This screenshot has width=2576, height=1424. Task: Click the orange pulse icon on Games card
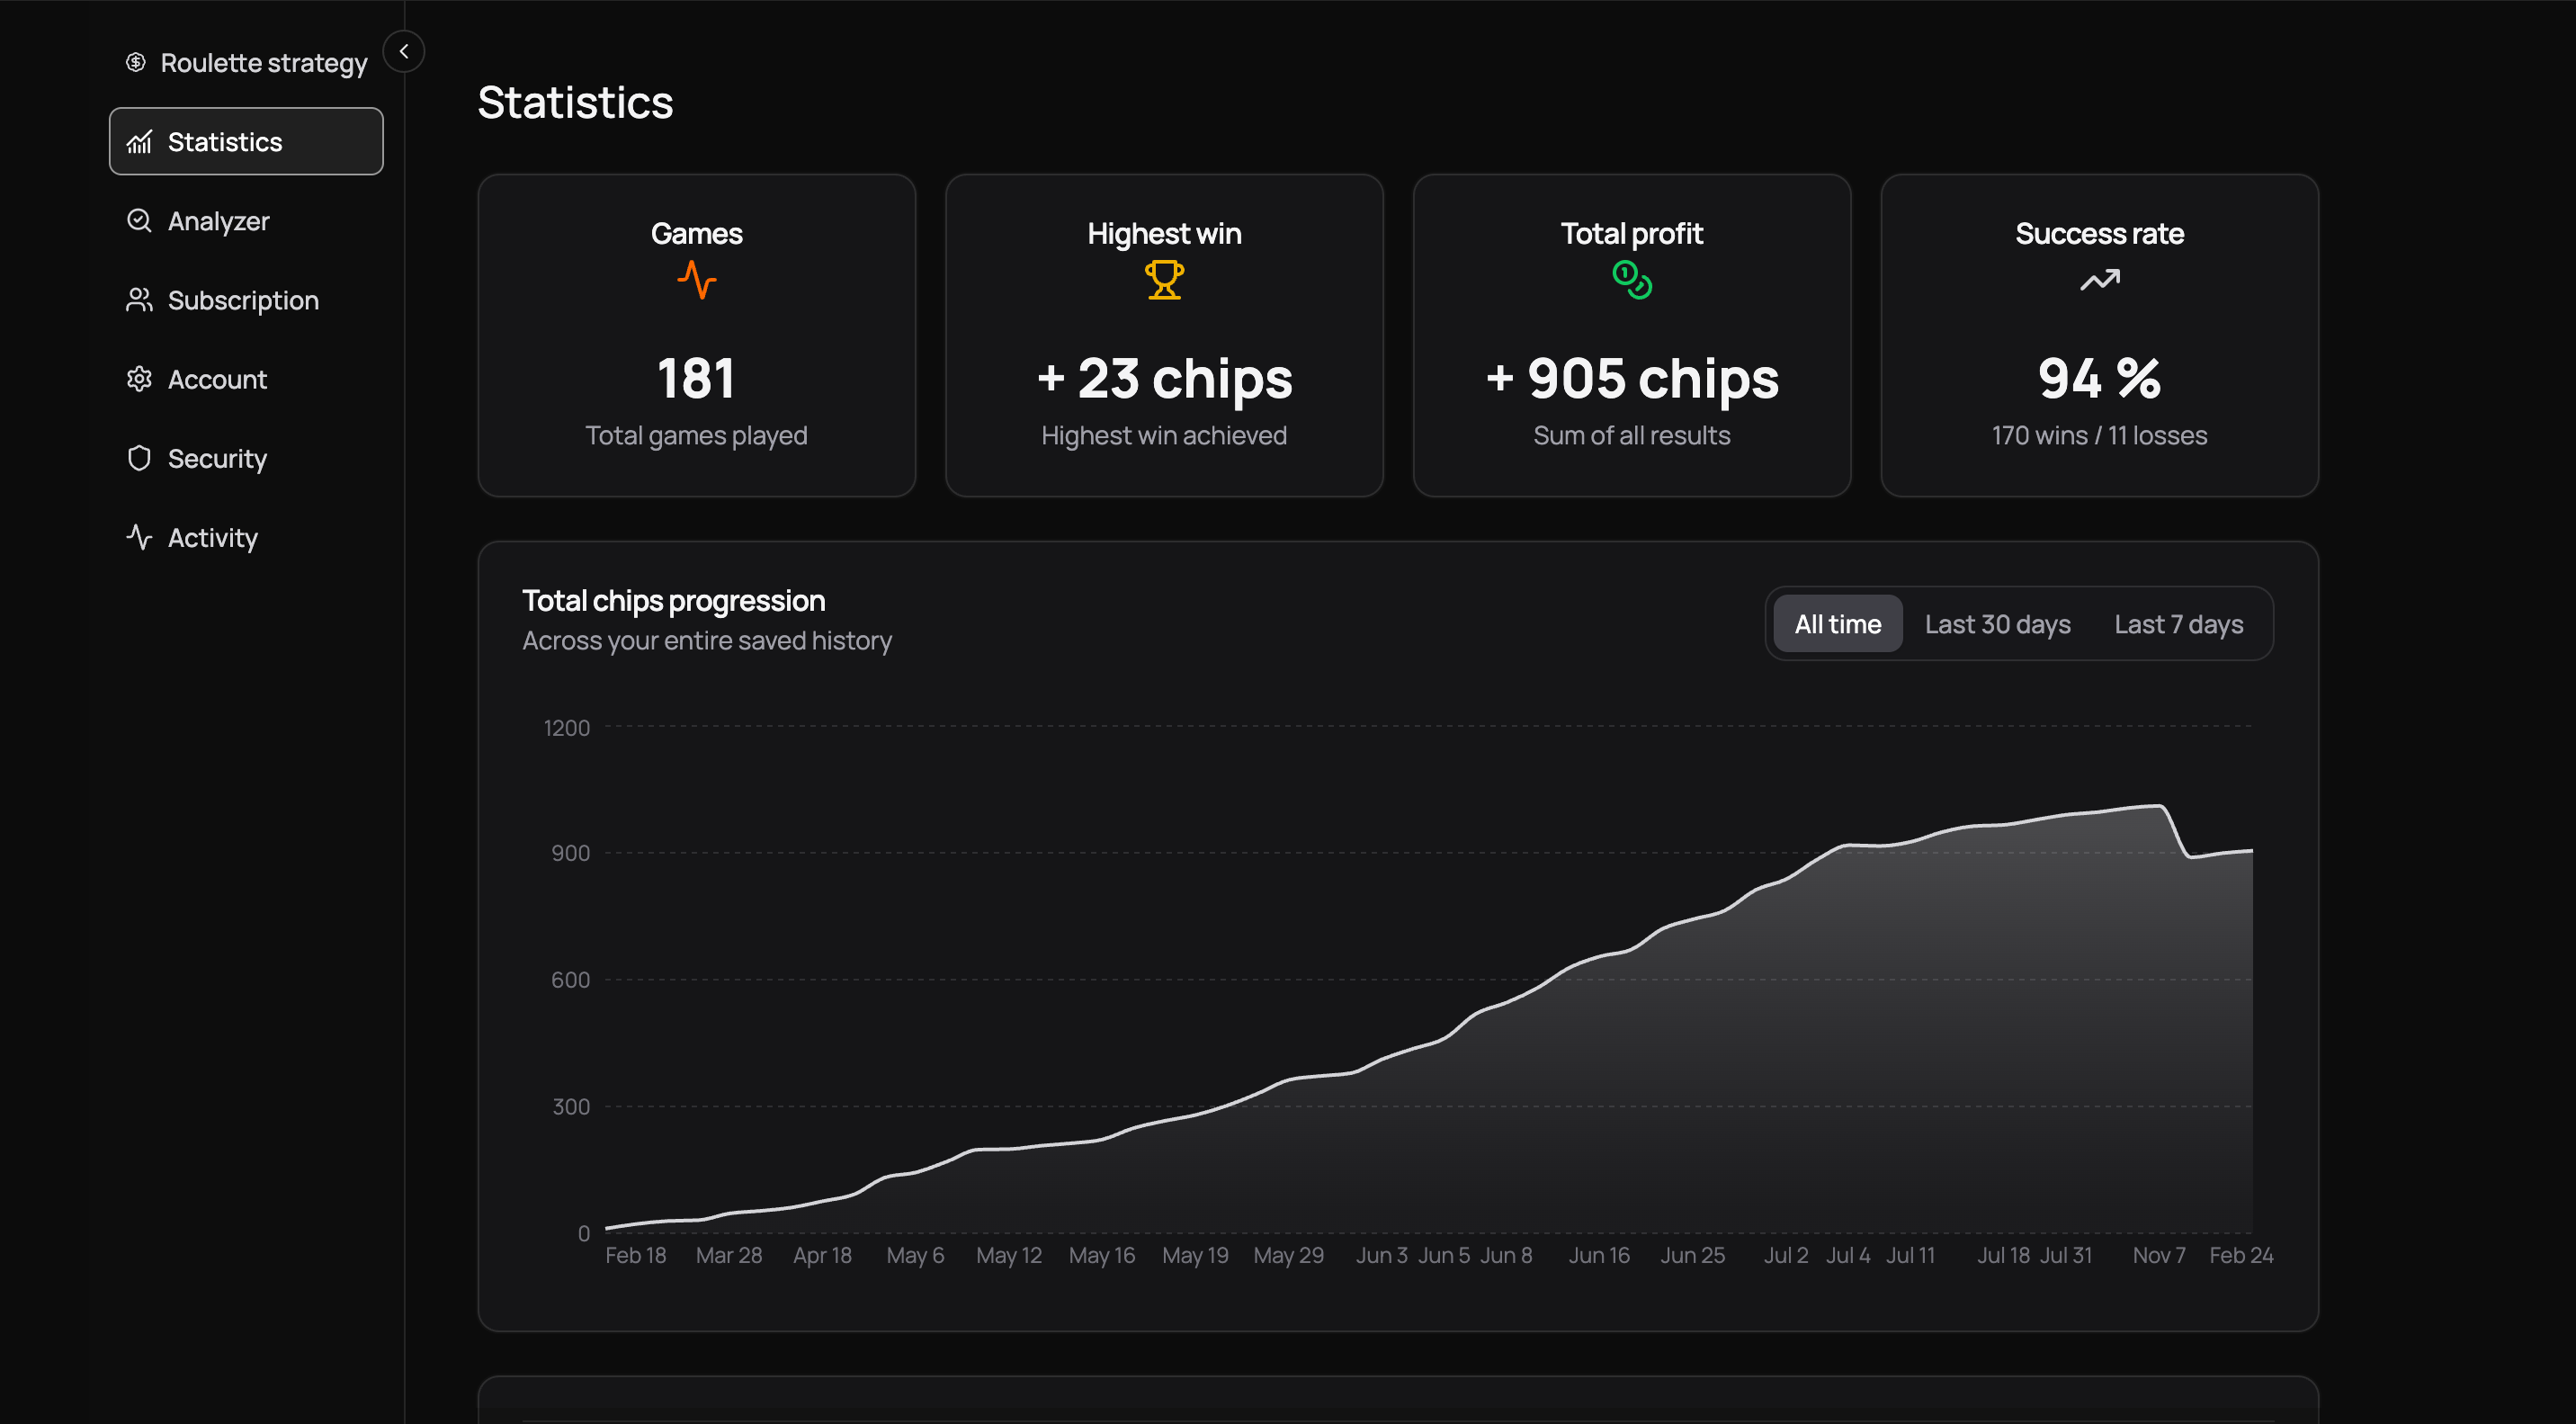click(x=697, y=280)
